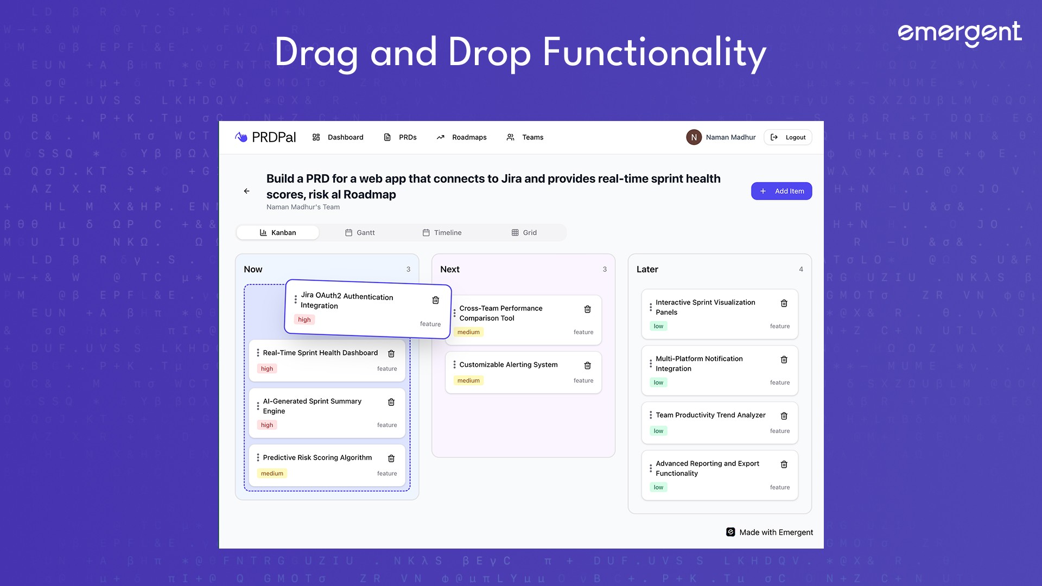Remove Customizable Alerting System with trash icon

coord(587,366)
